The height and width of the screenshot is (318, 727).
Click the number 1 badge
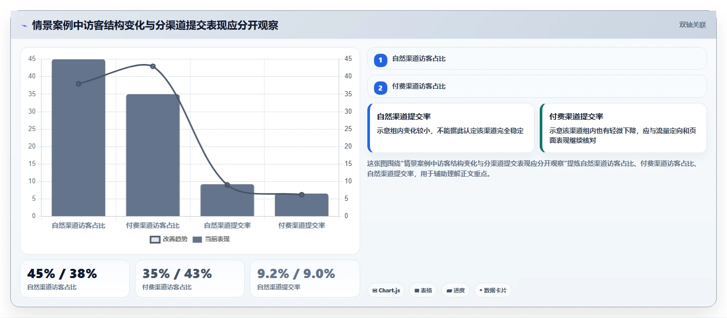tap(380, 60)
